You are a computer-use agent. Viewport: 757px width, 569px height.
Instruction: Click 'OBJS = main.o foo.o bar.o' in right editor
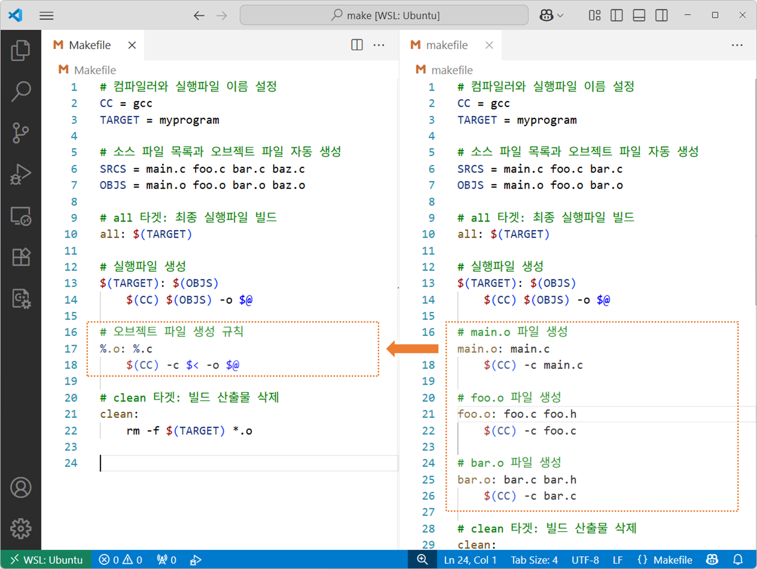[540, 186]
